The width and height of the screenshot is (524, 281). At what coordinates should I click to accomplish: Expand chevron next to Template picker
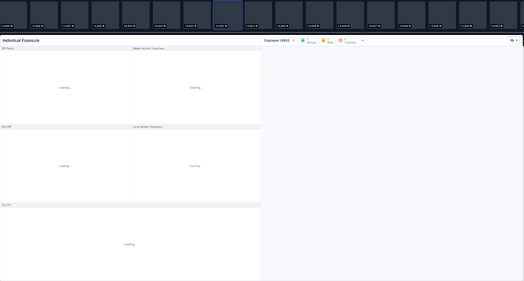(362, 40)
